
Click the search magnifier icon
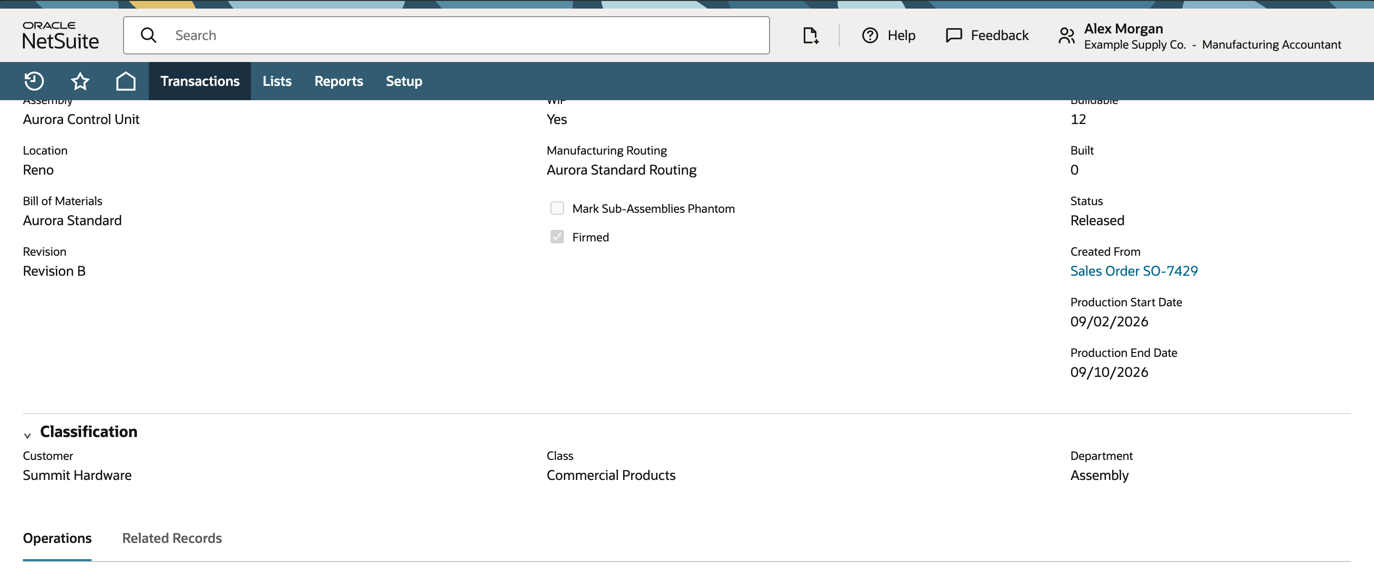pos(148,35)
